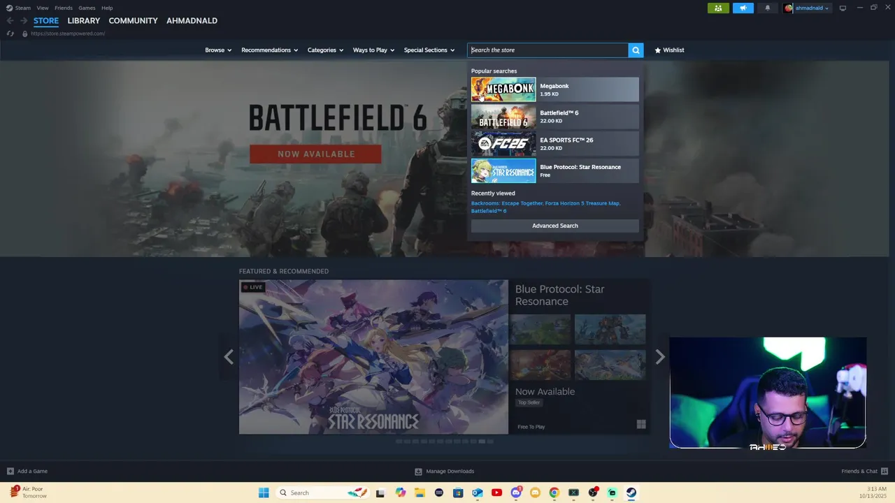Open the AHMADNALD profile tab
Image resolution: width=895 pixels, height=503 pixels.
[192, 21]
